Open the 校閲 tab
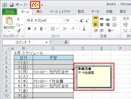 point(109,12)
